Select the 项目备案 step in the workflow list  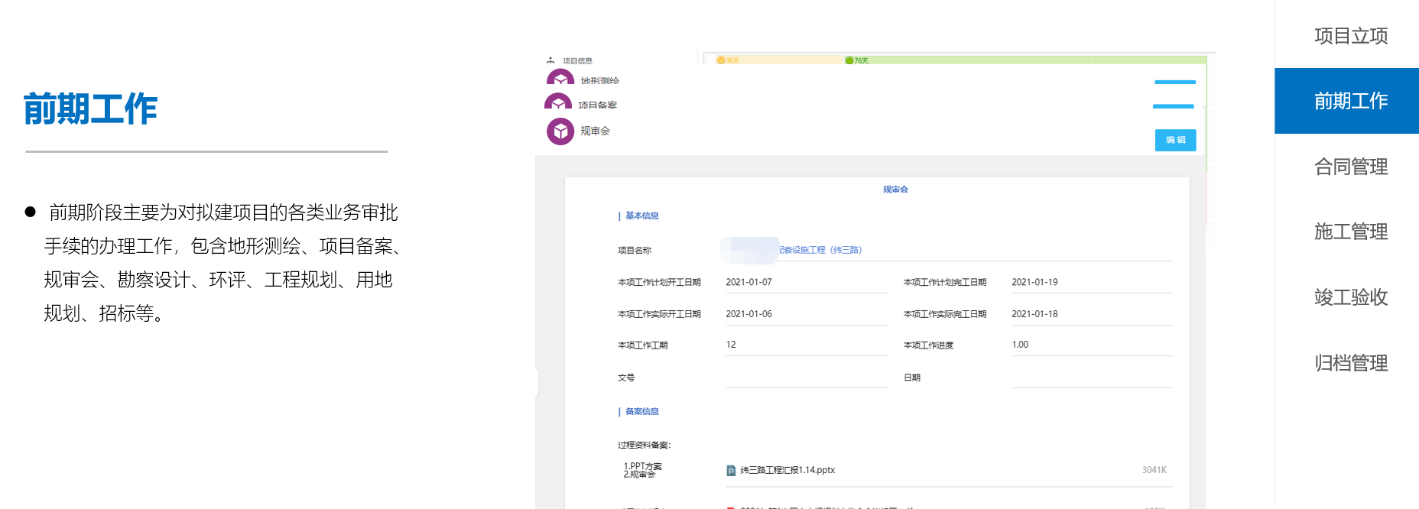click(x=597, y=105)
